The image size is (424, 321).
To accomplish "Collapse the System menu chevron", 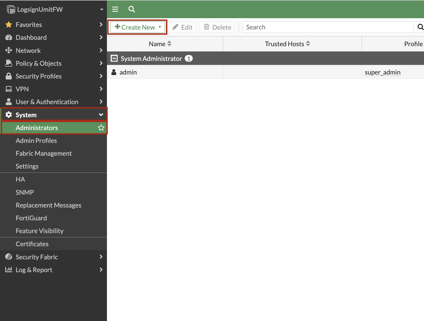I will click(101, 115).
